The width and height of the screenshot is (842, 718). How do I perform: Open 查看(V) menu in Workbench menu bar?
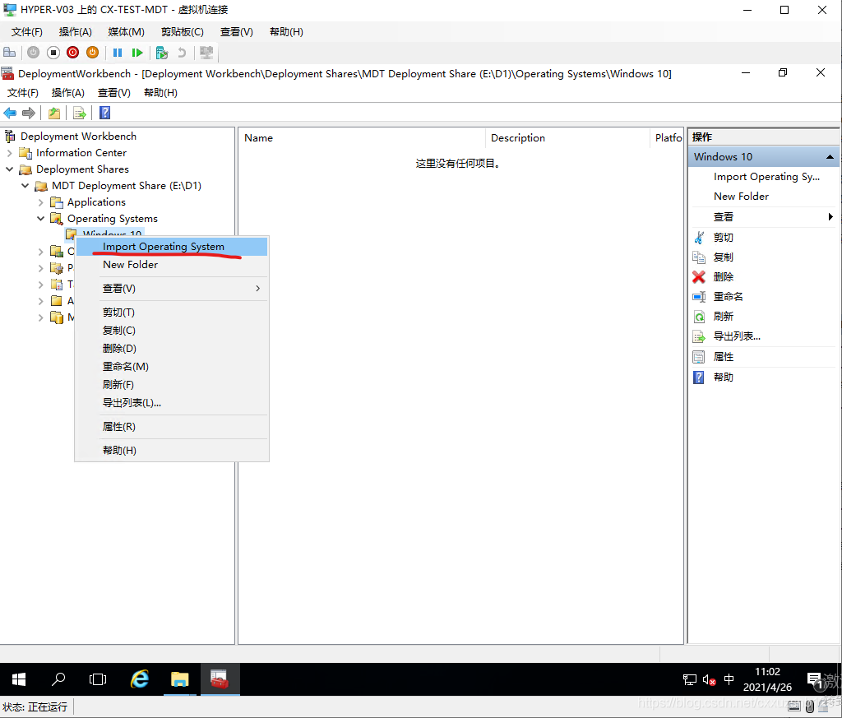click(x=113, y=92)
